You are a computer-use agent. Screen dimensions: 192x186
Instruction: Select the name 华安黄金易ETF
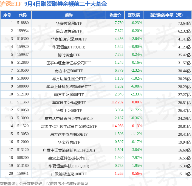(x=69, y=23)
